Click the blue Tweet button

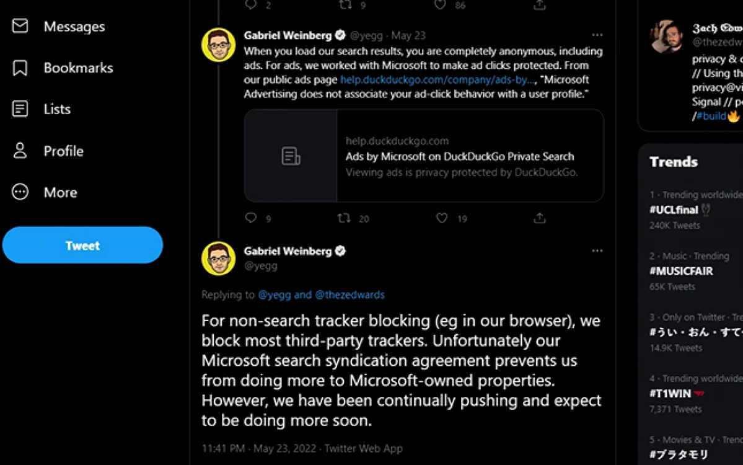[82, 245]
